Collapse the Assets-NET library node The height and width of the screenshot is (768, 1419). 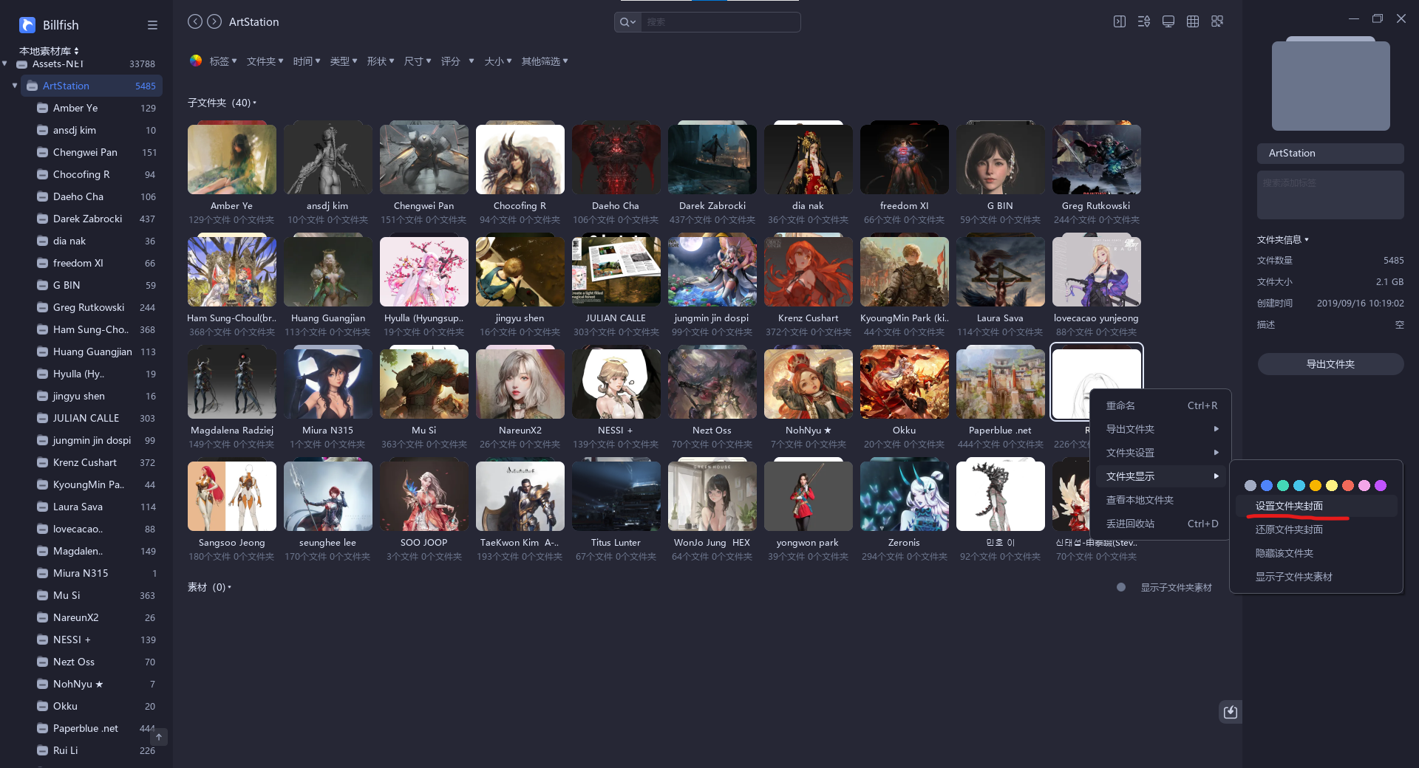click(x=5, y=64)
